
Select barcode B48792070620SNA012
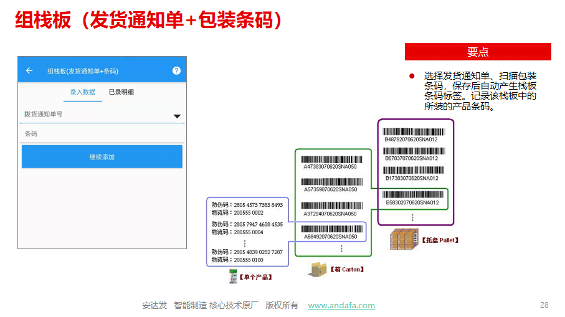(411, 133)
